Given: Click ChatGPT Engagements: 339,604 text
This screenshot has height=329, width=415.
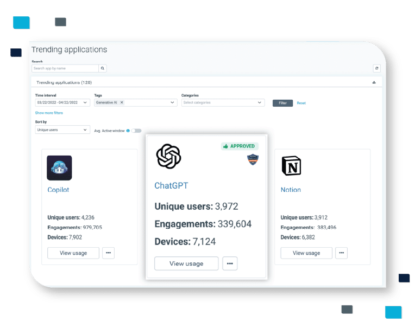Looking at the screenshot, I should (203, 224).
